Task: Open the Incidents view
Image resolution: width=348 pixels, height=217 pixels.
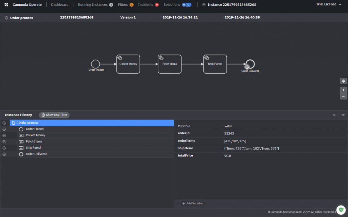Action: click(145, 4)
